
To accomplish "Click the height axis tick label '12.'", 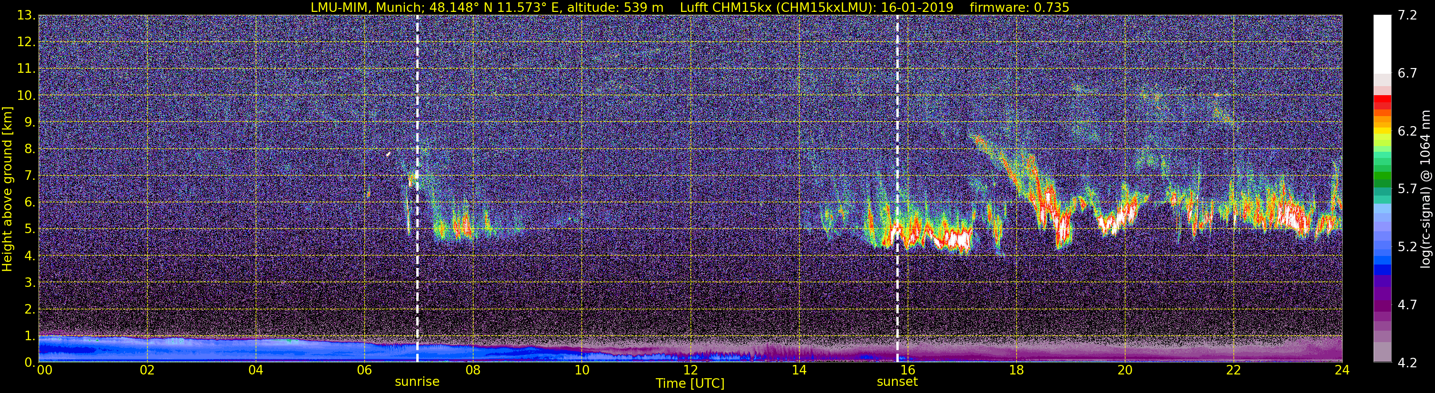I will pos(26,42).
